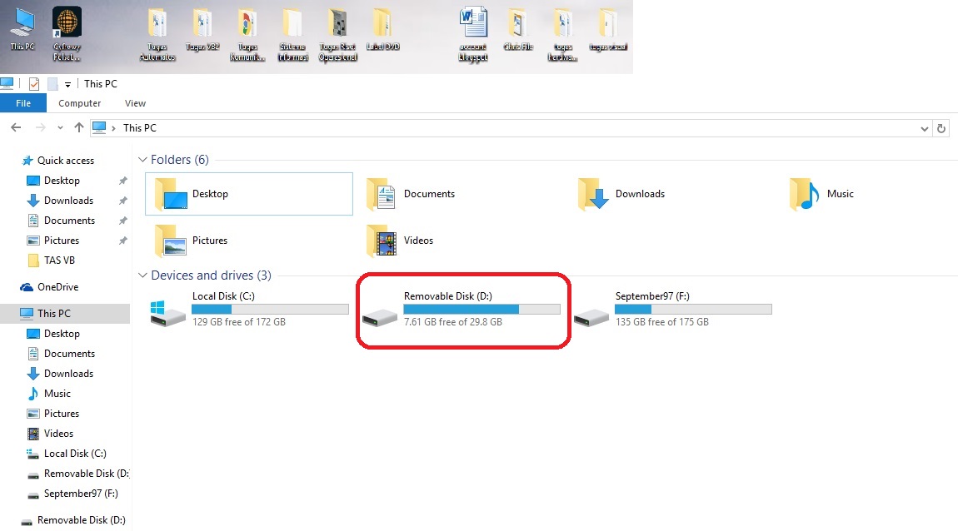Open the Music folder under Folders

point(840,194)
